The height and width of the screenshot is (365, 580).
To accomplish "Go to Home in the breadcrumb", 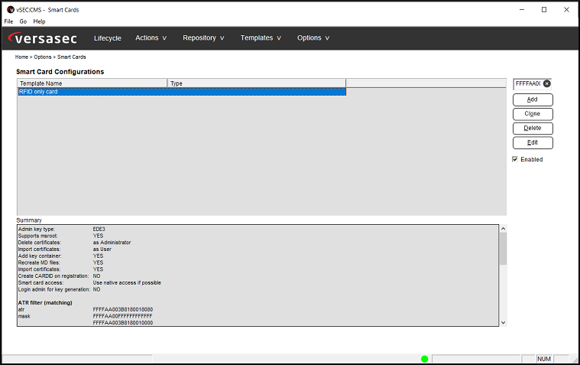I will pyautogui.click(x=21, y=57).
